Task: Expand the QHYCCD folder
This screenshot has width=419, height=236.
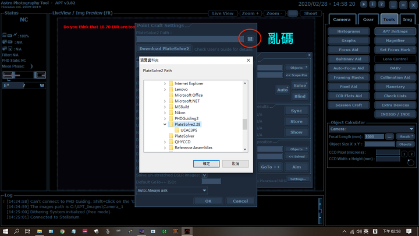Action: pyautogui.click(x=165, y=142)
